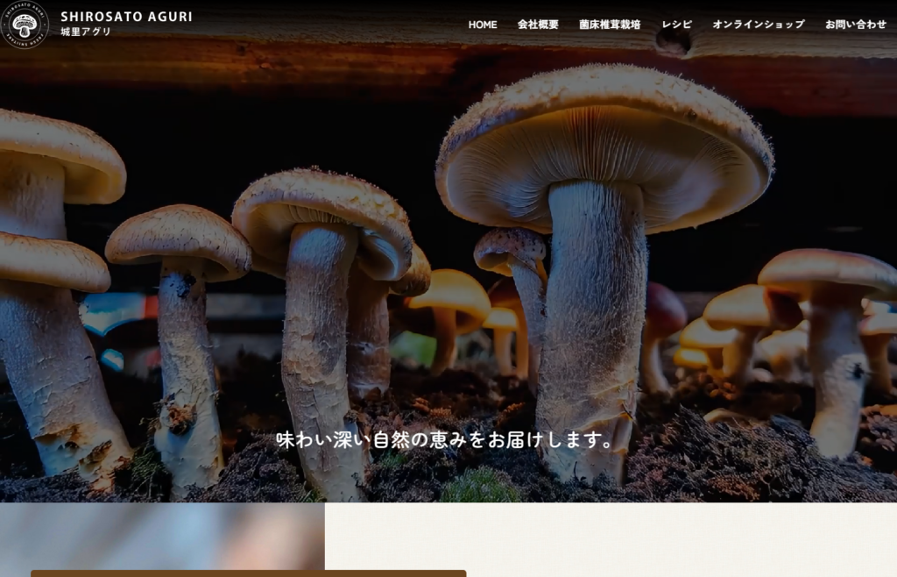Screen dimensions: 897x577
Task: Open the HOME navigation item
Action: click(x=483, y=25)
